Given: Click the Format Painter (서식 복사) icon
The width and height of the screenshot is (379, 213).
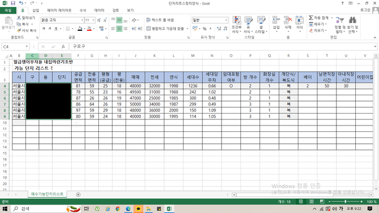Looking at the screenshot, I should pos(19,30).
